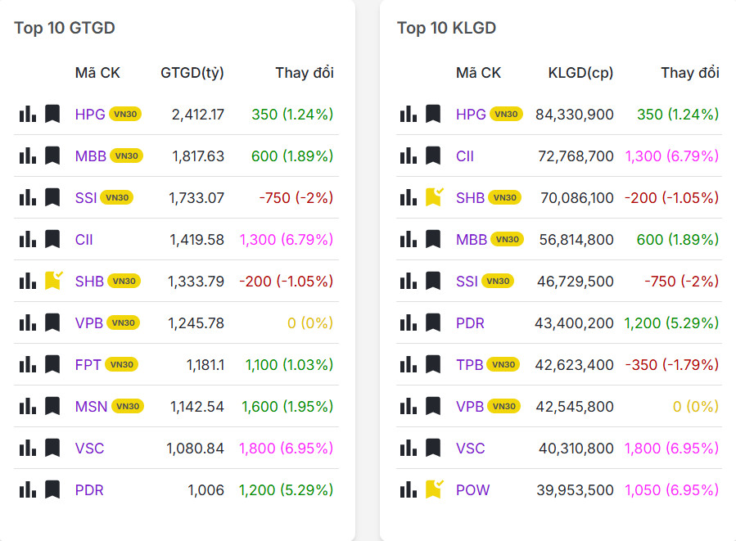Go to the SHB ticker in Top 10 KLGD
Image resolution: width=736 pixels, height=541 pixels.
[x=470, y=197]
